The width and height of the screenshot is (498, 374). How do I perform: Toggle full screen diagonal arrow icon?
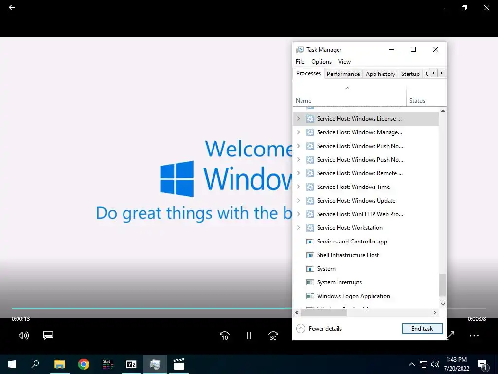(x=451, y=335)
